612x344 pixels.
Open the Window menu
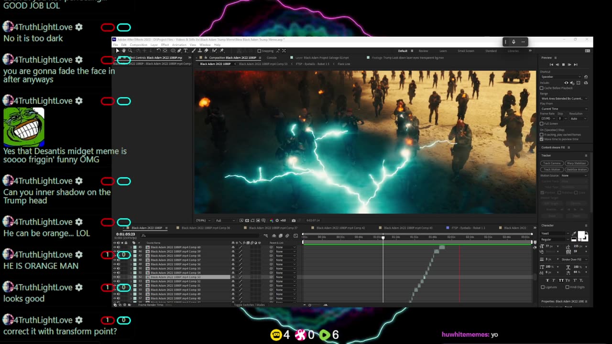click(x=205, y=45)
